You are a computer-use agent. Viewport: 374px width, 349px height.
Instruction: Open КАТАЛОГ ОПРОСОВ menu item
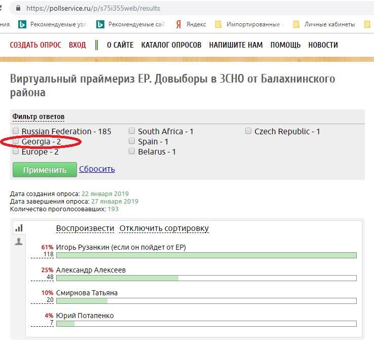coord(171,45)
